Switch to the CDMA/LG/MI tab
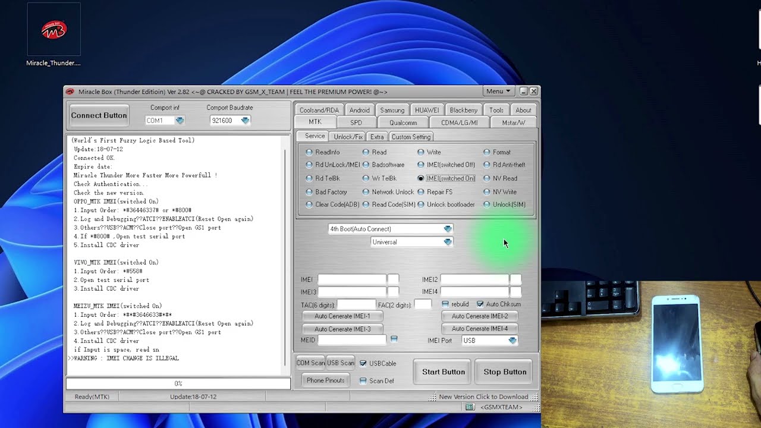The image size is (761, 428). tap(459, 122)
